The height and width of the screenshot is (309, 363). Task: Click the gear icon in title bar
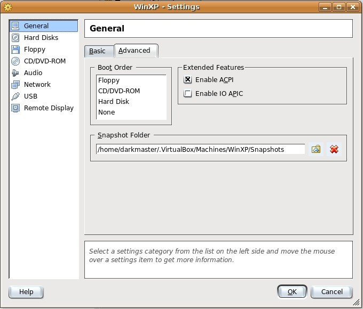click(8, 7)
